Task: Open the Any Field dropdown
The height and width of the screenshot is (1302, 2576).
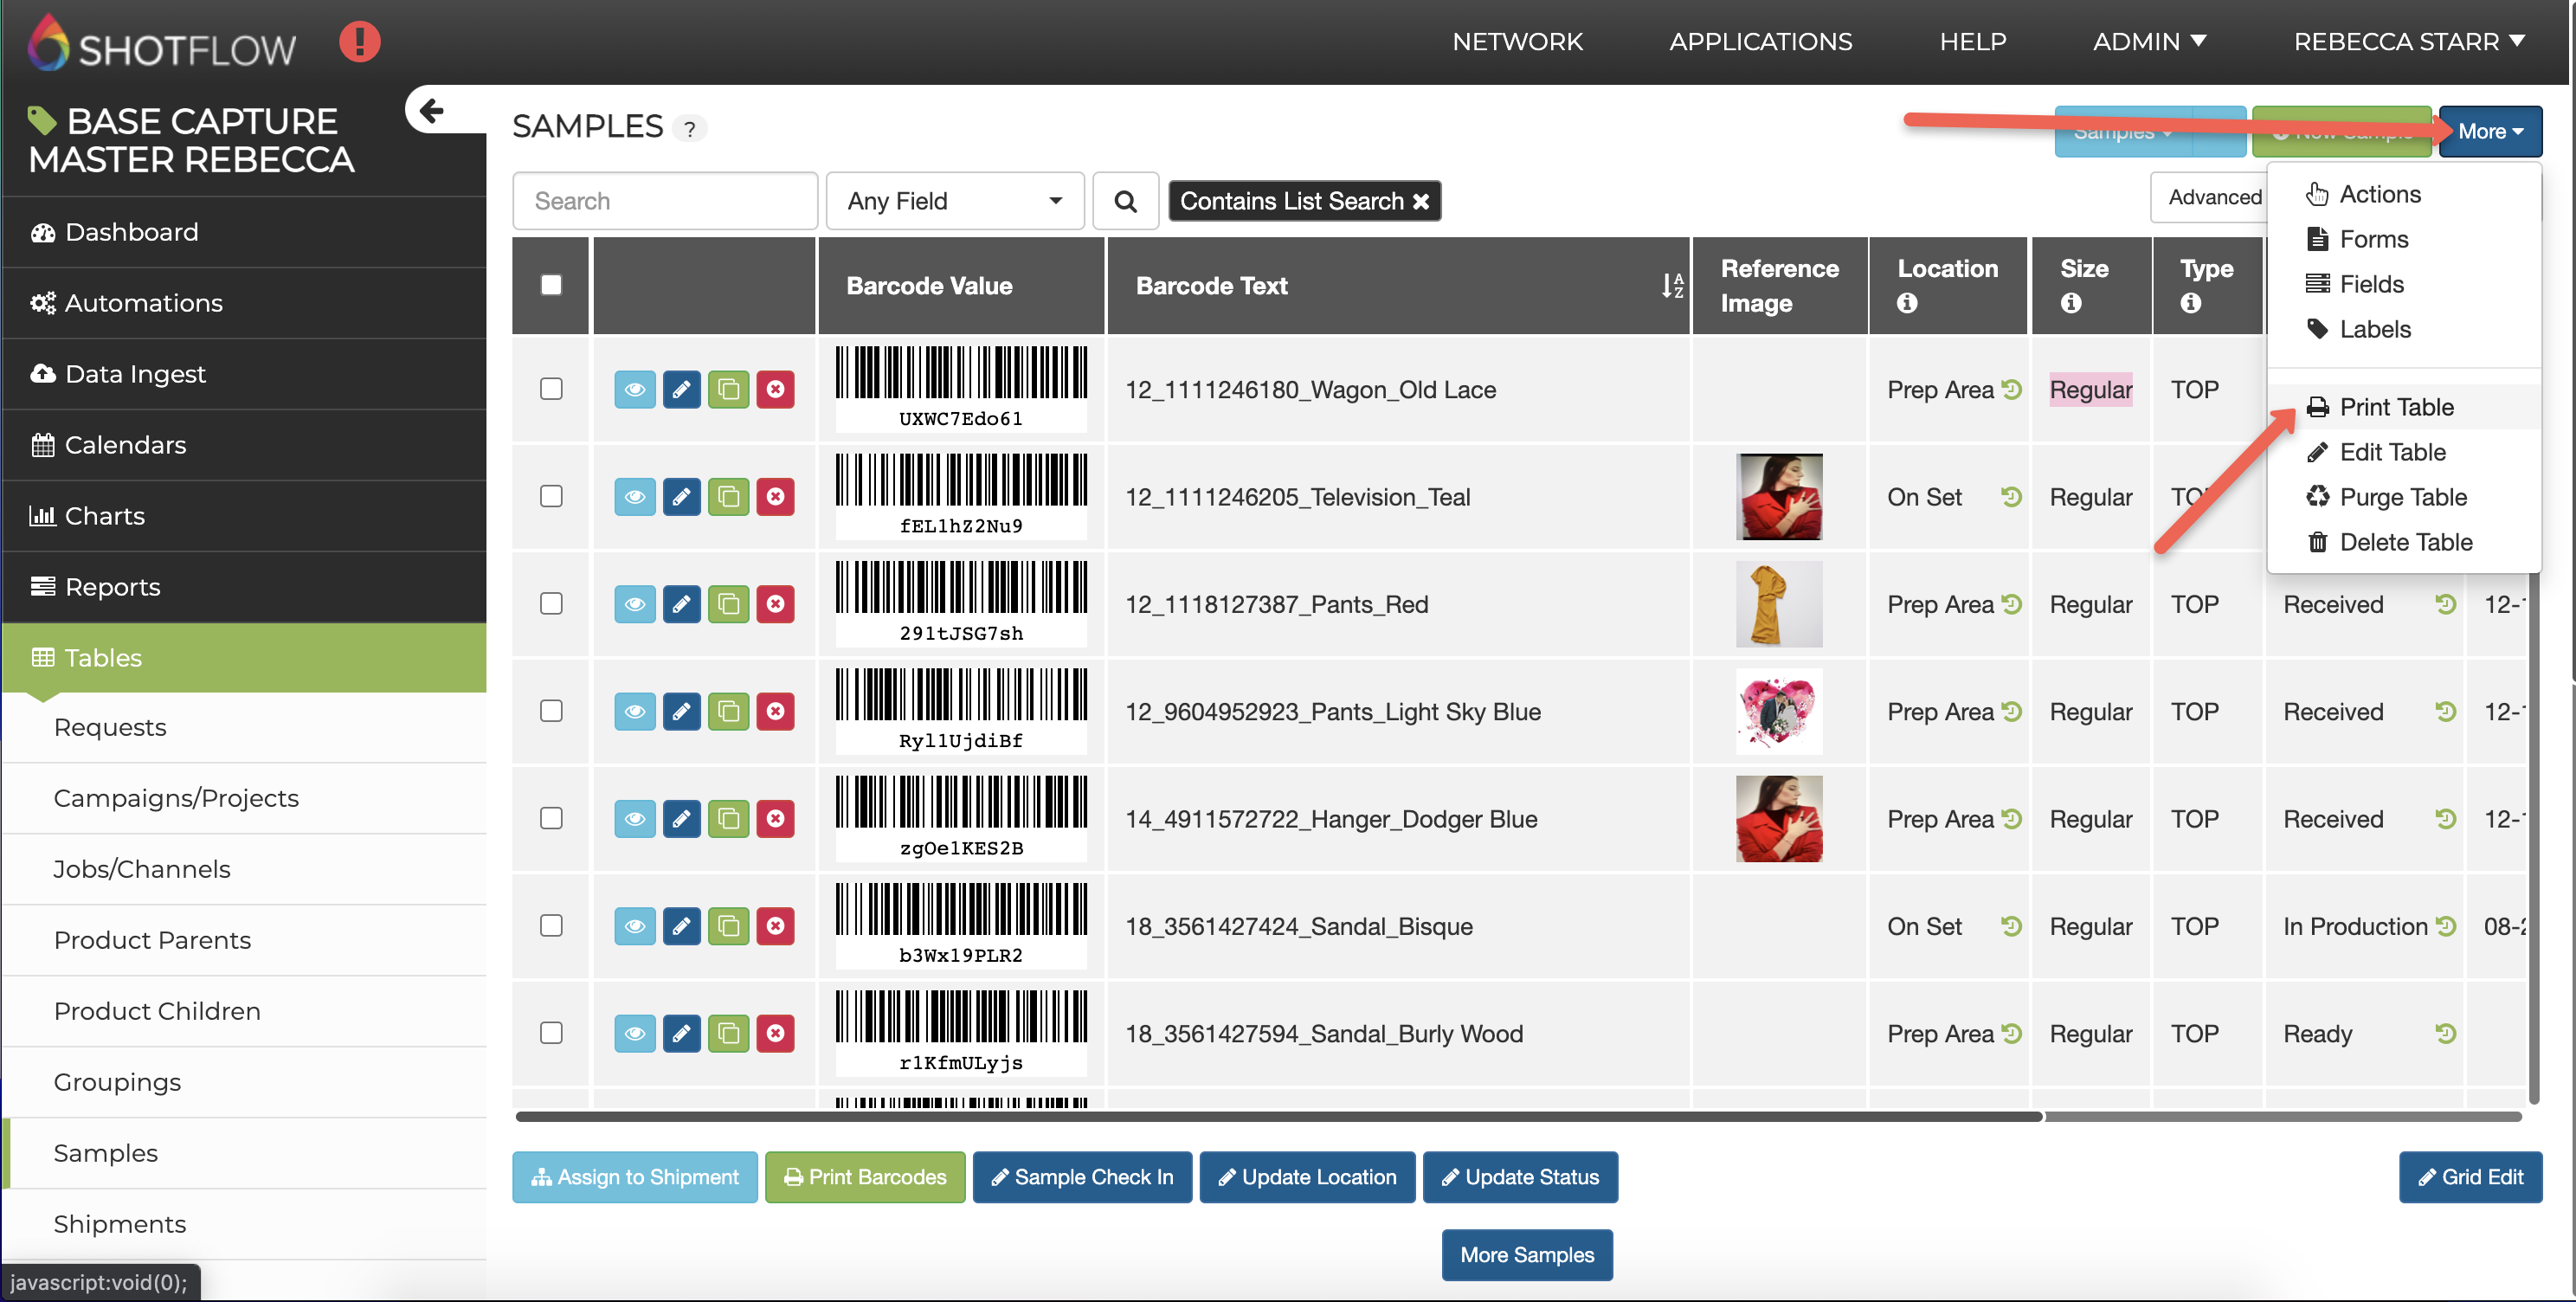Action: pos(954,201)
